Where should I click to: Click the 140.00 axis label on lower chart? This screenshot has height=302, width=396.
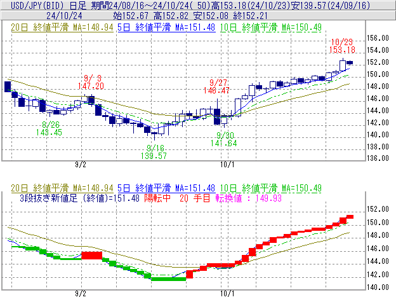(378, 287)
